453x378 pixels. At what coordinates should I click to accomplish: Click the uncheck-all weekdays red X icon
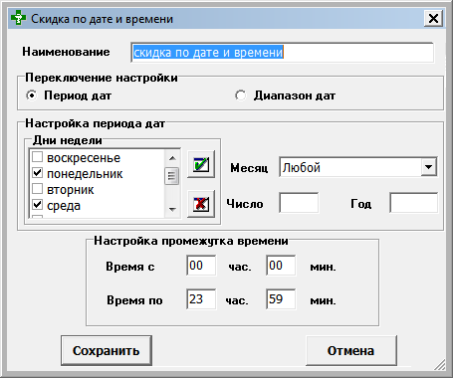201,204
